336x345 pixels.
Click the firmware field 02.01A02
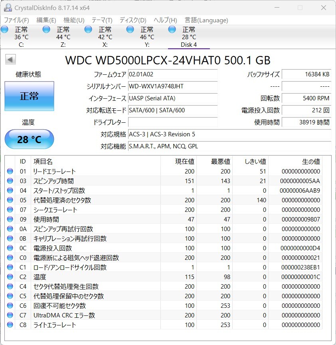(173, 74)
